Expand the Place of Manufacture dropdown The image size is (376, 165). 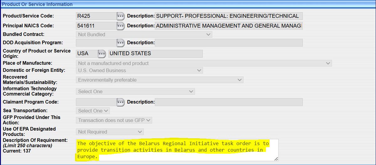[204, 63]
